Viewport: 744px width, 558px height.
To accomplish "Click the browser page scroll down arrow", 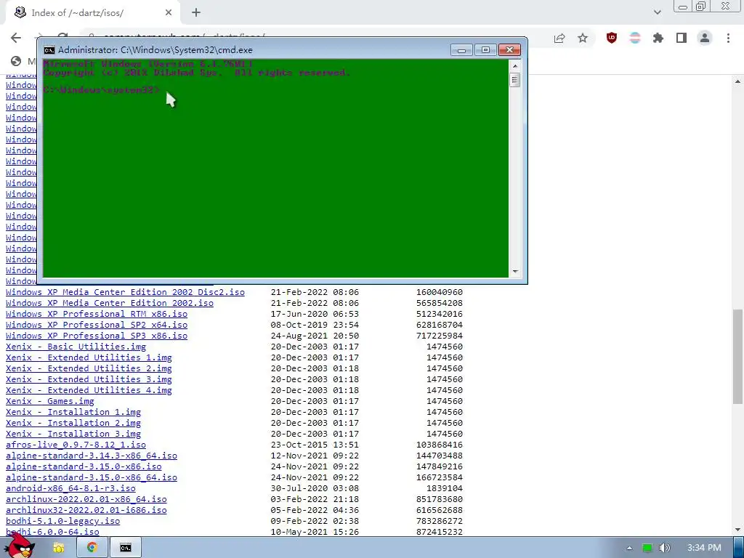I will 738,530.
